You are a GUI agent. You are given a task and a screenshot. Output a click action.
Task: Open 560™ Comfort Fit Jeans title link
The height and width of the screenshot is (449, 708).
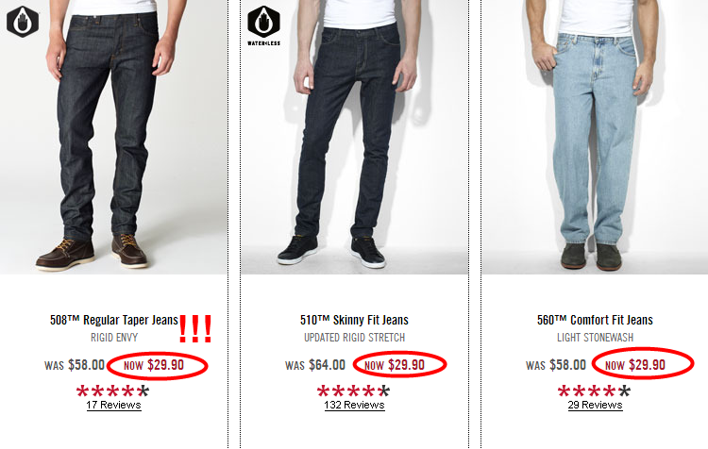click(x=595, y=320)
